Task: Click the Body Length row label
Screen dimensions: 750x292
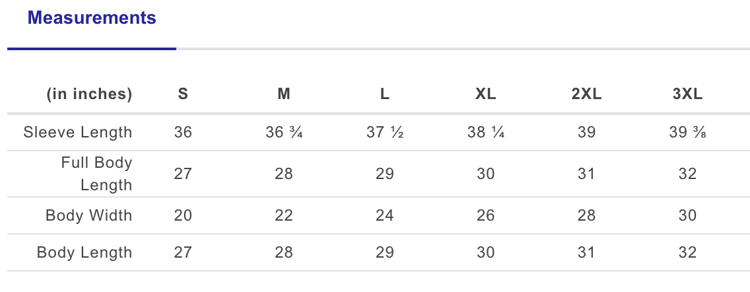Action: point(85,252)
